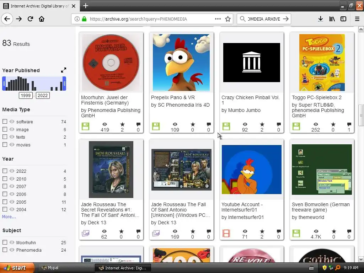Screen dimensions: 364x273
Task: Click movie film icon on Youtube Account card
Action: [226, 233]
